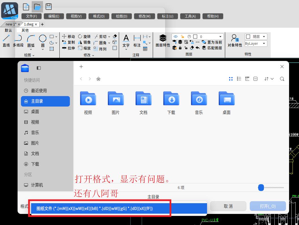This screenshot has width=299, height=225.
Task: Click the 镜像 mirror tool
Action: (84, 42)
